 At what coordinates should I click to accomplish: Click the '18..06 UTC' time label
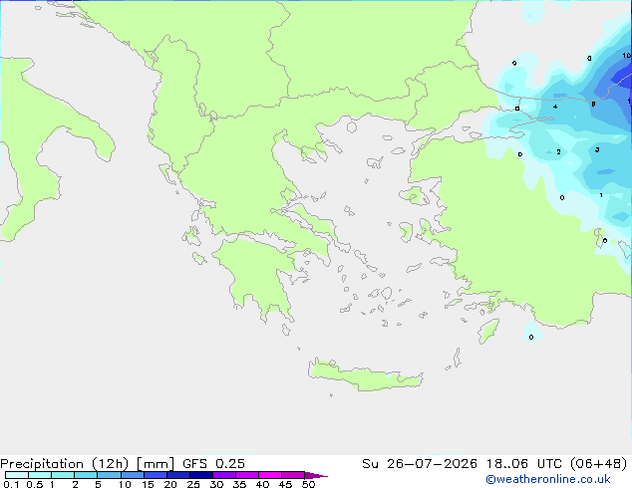[x=523, y=464]
